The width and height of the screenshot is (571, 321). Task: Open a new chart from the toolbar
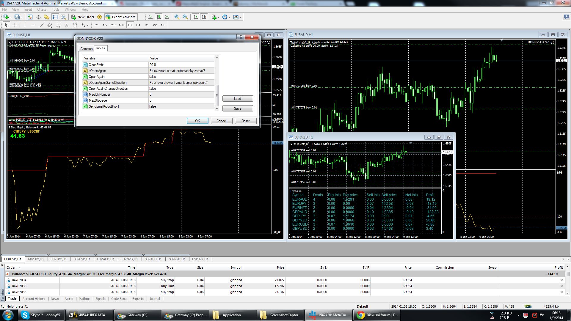coord(6,17)
